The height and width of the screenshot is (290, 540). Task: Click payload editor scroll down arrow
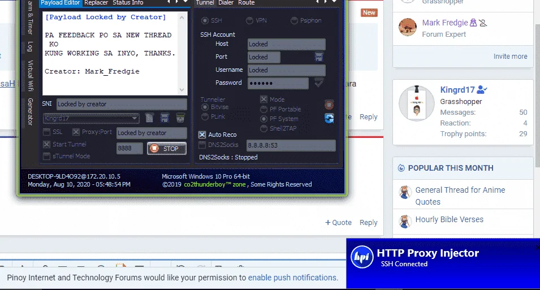[x=182, y=90]
